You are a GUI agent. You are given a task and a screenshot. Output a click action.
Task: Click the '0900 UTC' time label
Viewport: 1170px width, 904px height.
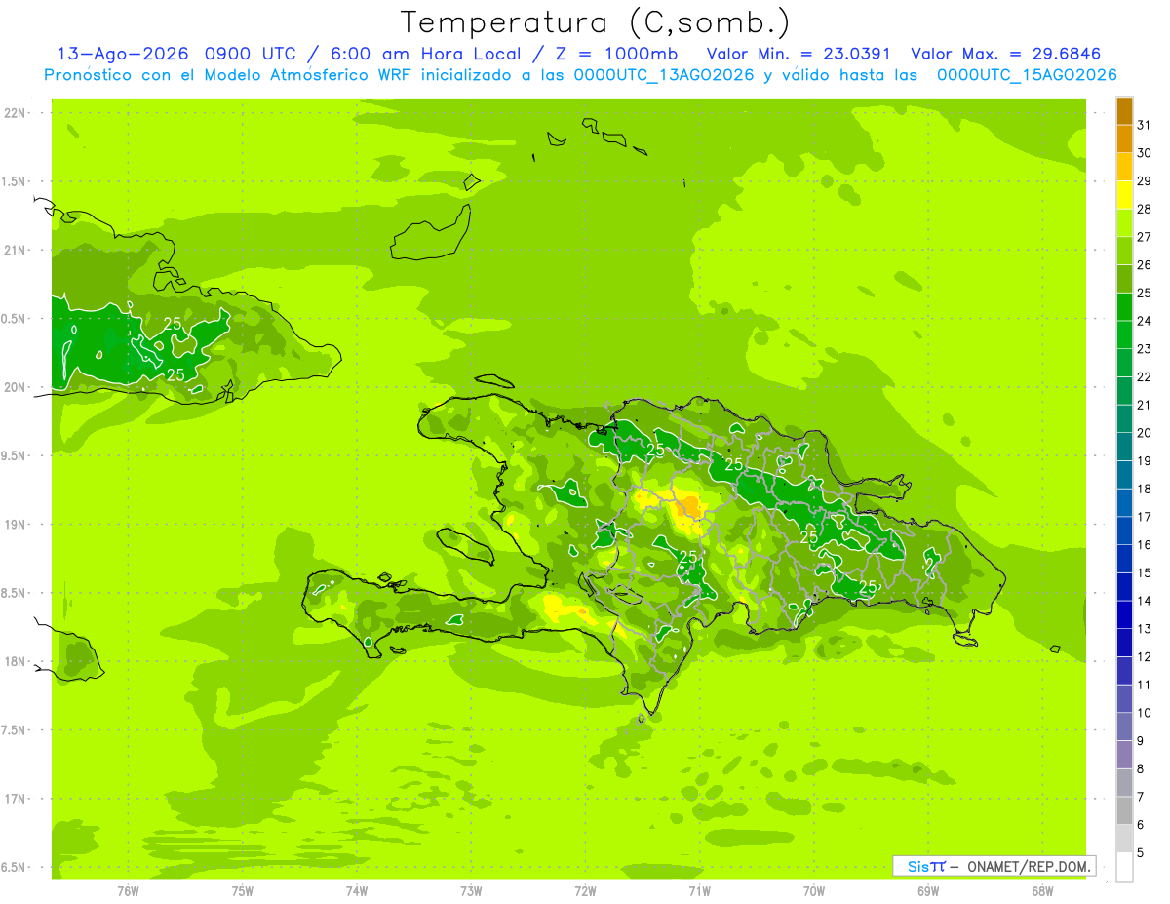pos(249,54)
